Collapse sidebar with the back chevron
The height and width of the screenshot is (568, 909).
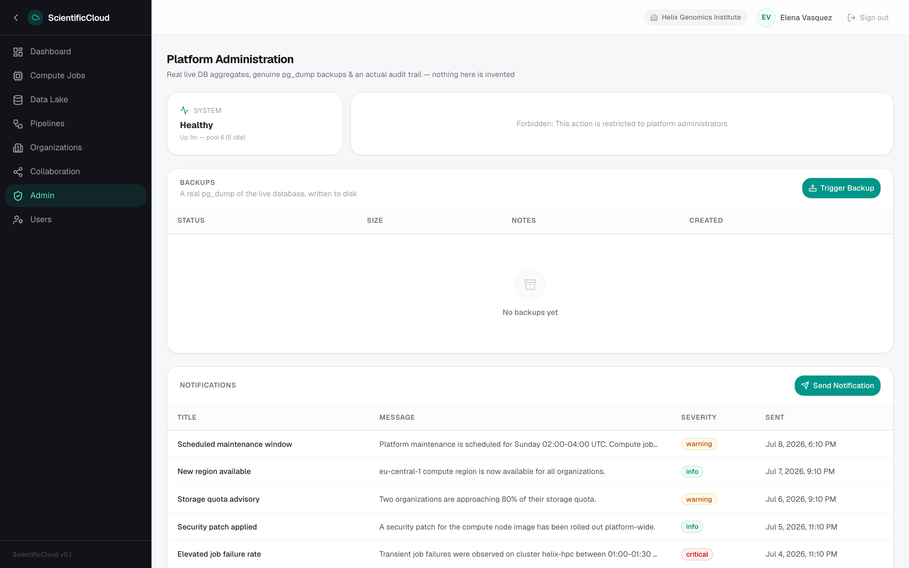coord(16,18)
